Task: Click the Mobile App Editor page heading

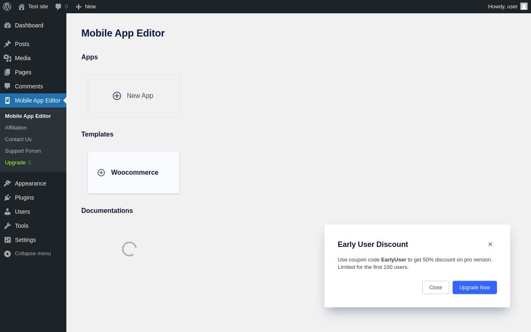Action: [123, 33]
